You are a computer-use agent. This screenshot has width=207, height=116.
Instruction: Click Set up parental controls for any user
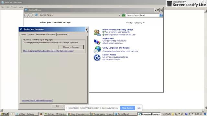click(120, 35)
